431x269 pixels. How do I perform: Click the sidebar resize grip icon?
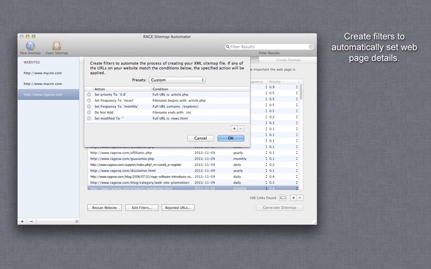pos(77,221)
